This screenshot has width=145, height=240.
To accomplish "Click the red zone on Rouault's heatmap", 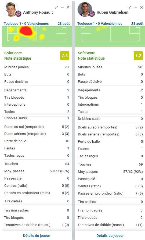I will tap(26, 31).
